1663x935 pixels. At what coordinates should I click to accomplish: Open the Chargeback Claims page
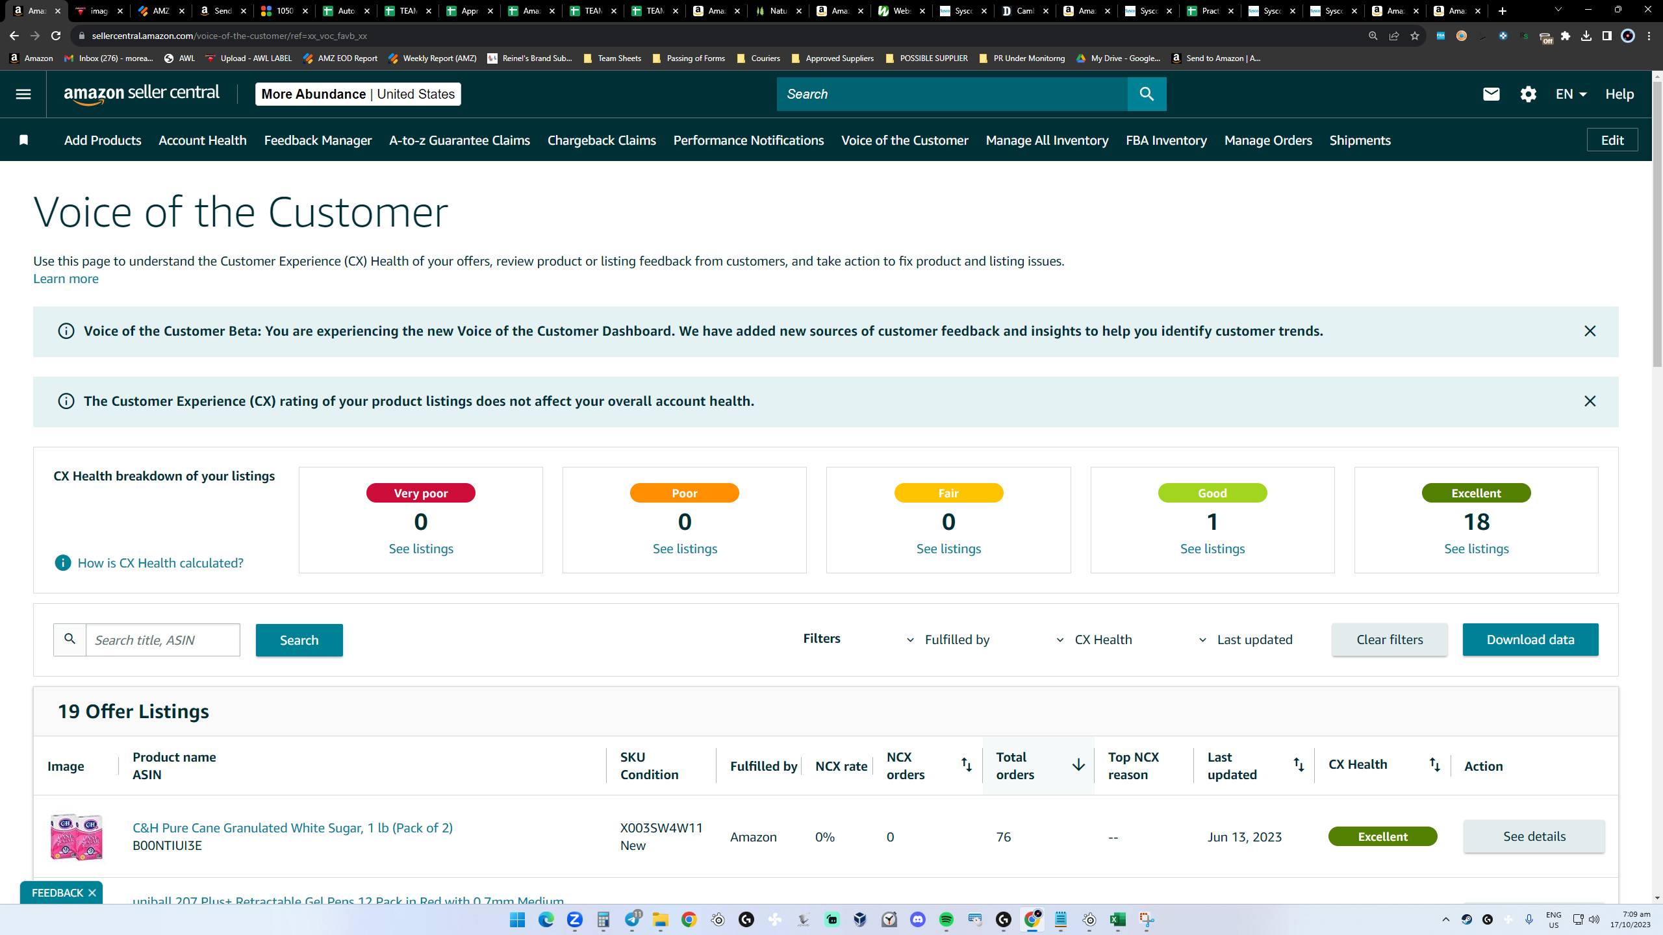click(x=602, y=140)
